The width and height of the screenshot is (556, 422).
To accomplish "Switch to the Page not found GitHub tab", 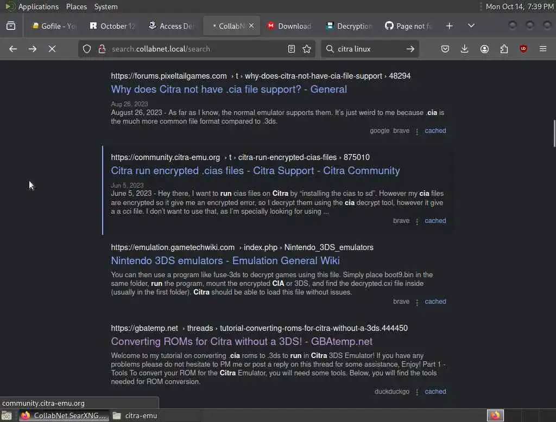I will pyautogui.click(x=408, y=26).
